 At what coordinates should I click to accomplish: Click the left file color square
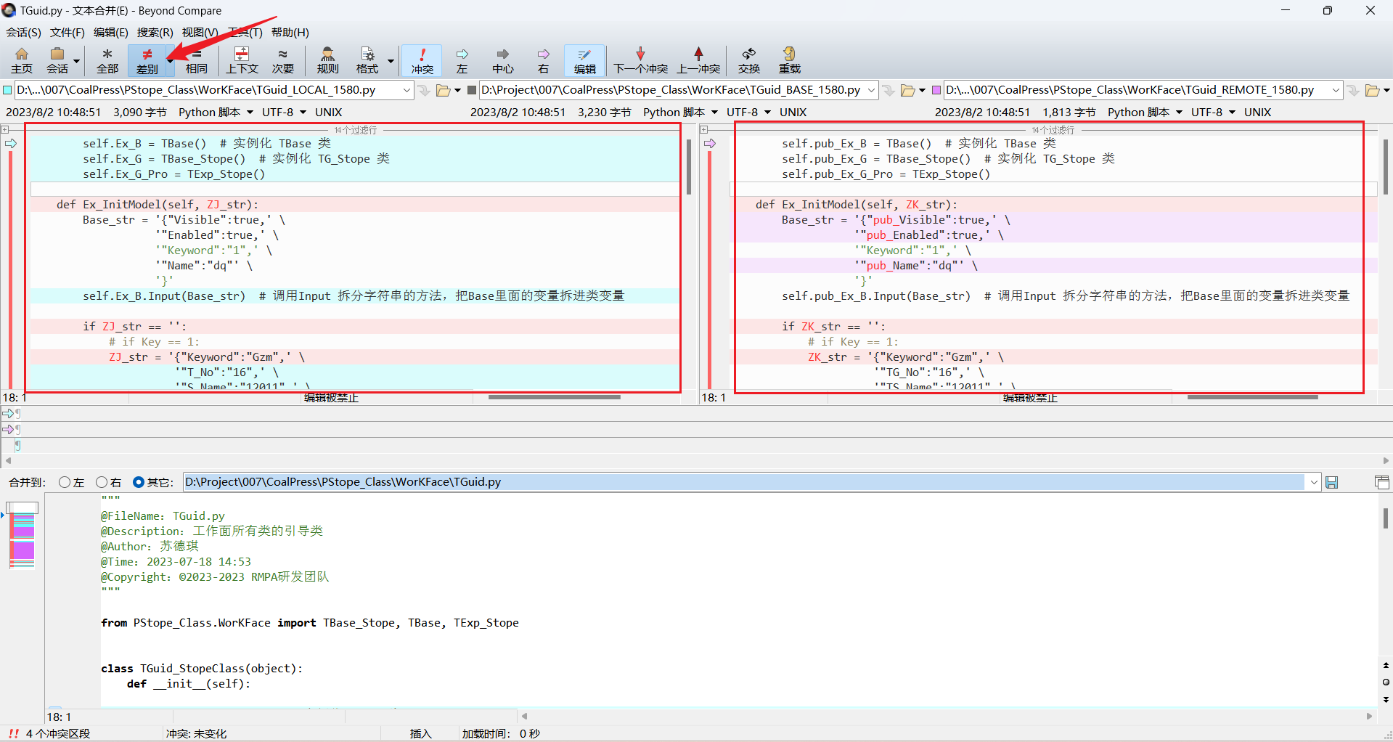tap(7, 90)
